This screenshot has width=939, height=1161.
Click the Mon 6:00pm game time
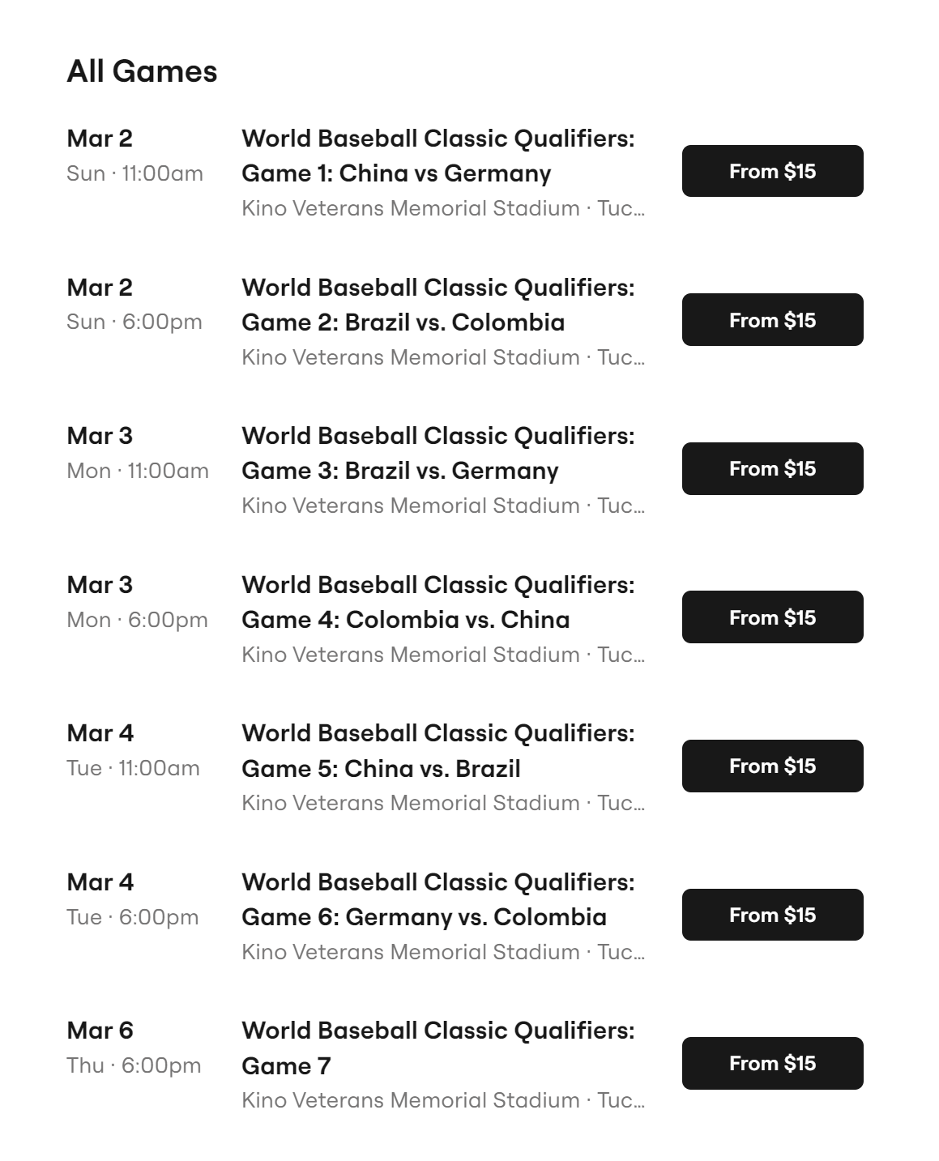[x=137, y=620]
